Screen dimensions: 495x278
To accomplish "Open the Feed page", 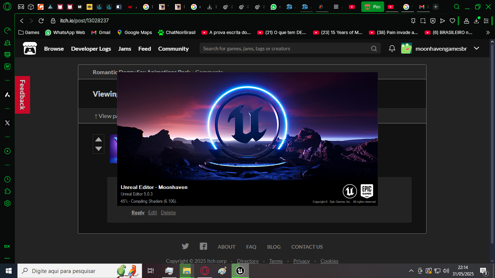I will pos(145,49).
